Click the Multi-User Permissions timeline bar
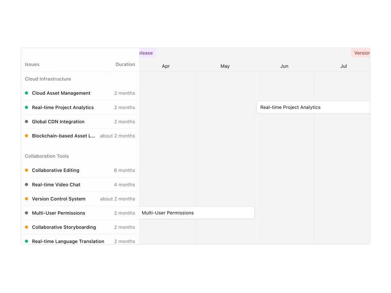The image size is (391, 293). [x=197, y=213]
